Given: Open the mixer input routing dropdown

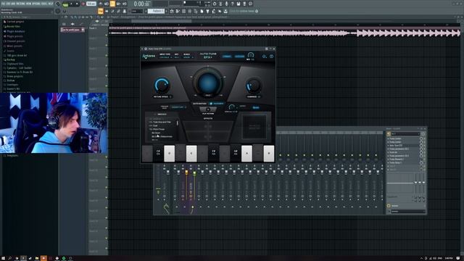Looking at the screenshot, I should pos(405,133).
